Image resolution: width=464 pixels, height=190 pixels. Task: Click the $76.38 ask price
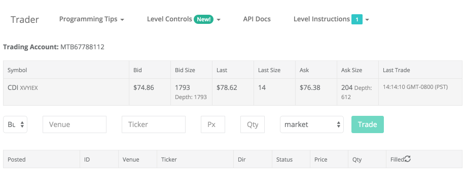pos(310,88)
